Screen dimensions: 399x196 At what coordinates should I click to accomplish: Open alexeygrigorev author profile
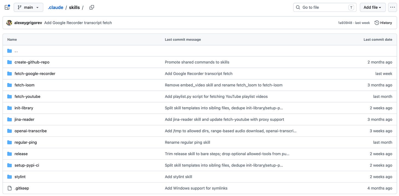[x=28, y=23]
